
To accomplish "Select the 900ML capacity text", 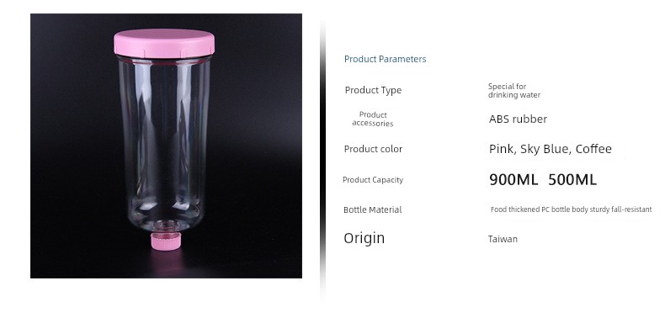I will coord(513,180).
